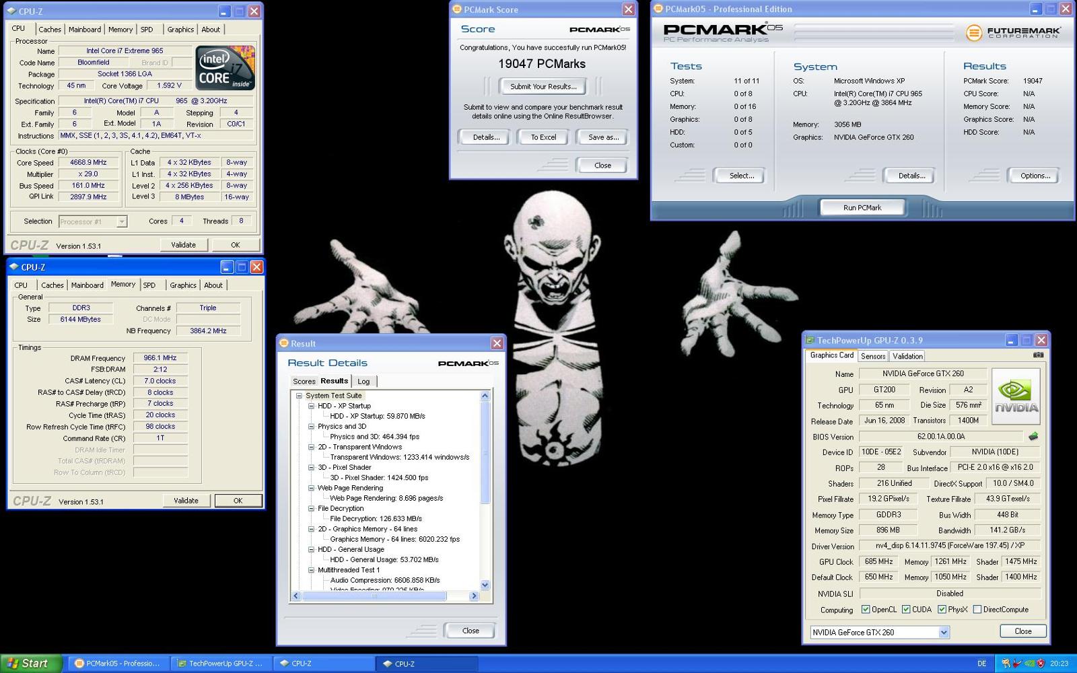Image resolution: width=1077 pixels, height=673 pixels.
Task: Open the Validation tab in GPU-Z
Action: click(907, 357)
